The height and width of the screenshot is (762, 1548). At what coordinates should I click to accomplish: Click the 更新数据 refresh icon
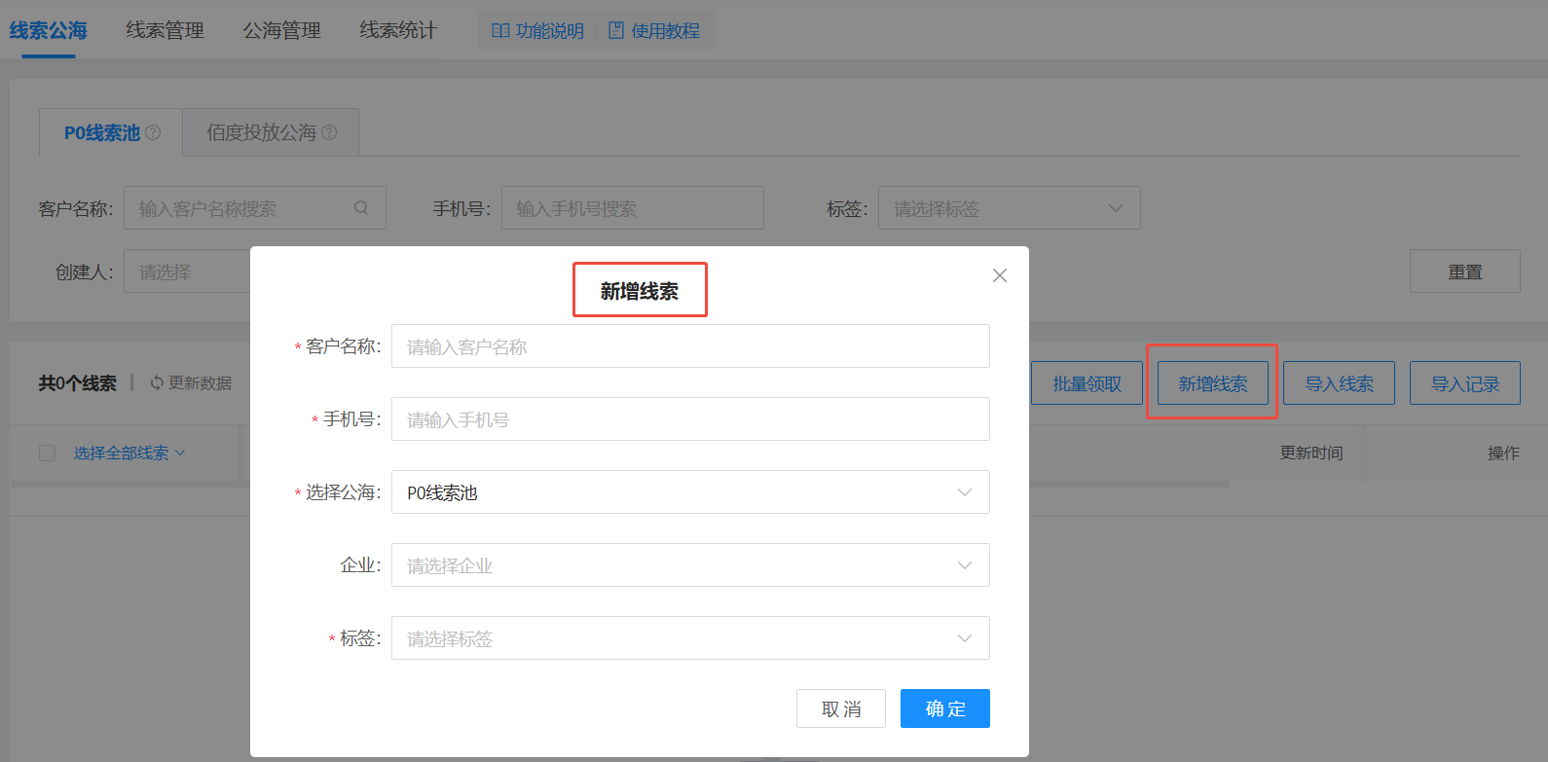(157, 383)
